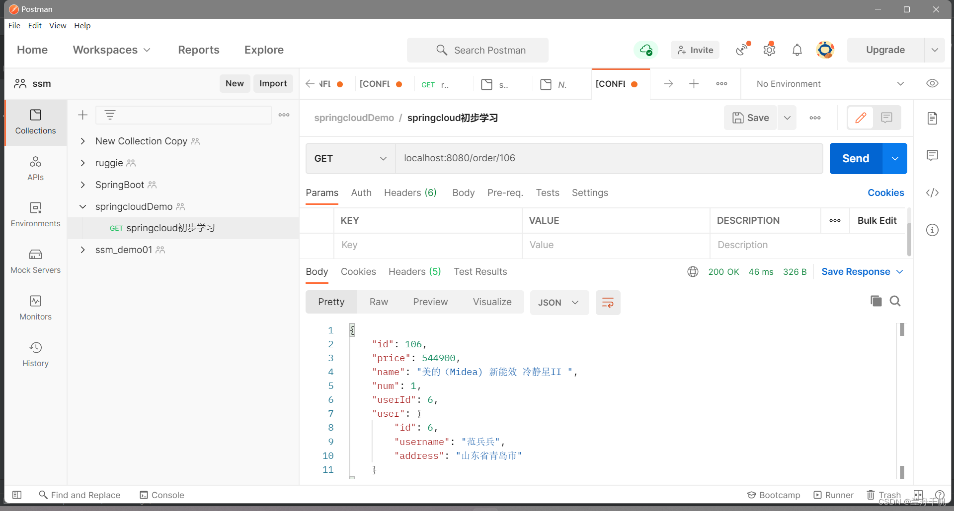Switch to the Pre-req. tab
Screen dimensions: 954x511
pyautogui.click(x=505, y=193)
